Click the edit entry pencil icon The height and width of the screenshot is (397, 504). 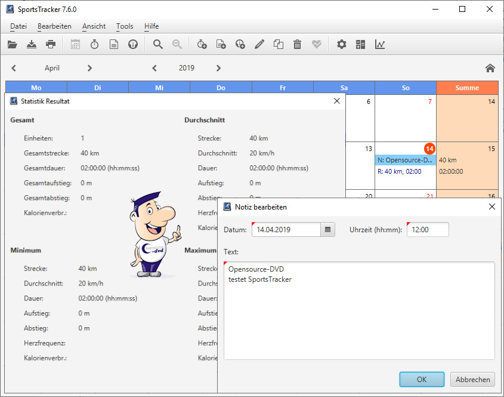tap(259, 44)
